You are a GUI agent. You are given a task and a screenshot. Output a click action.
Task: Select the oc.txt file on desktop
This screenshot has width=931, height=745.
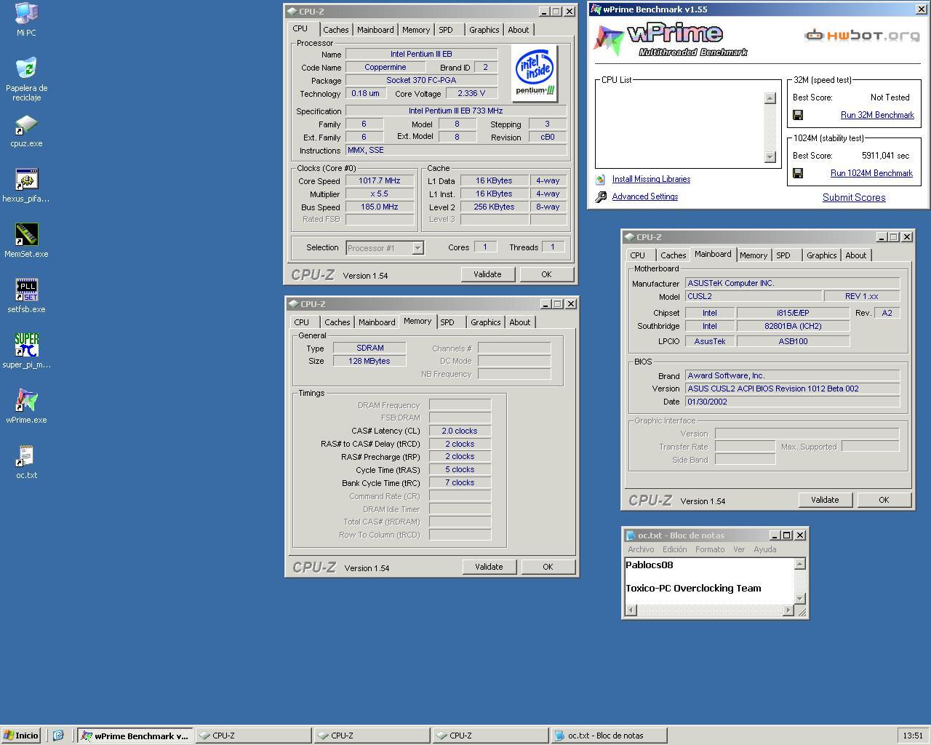(26, 456)
